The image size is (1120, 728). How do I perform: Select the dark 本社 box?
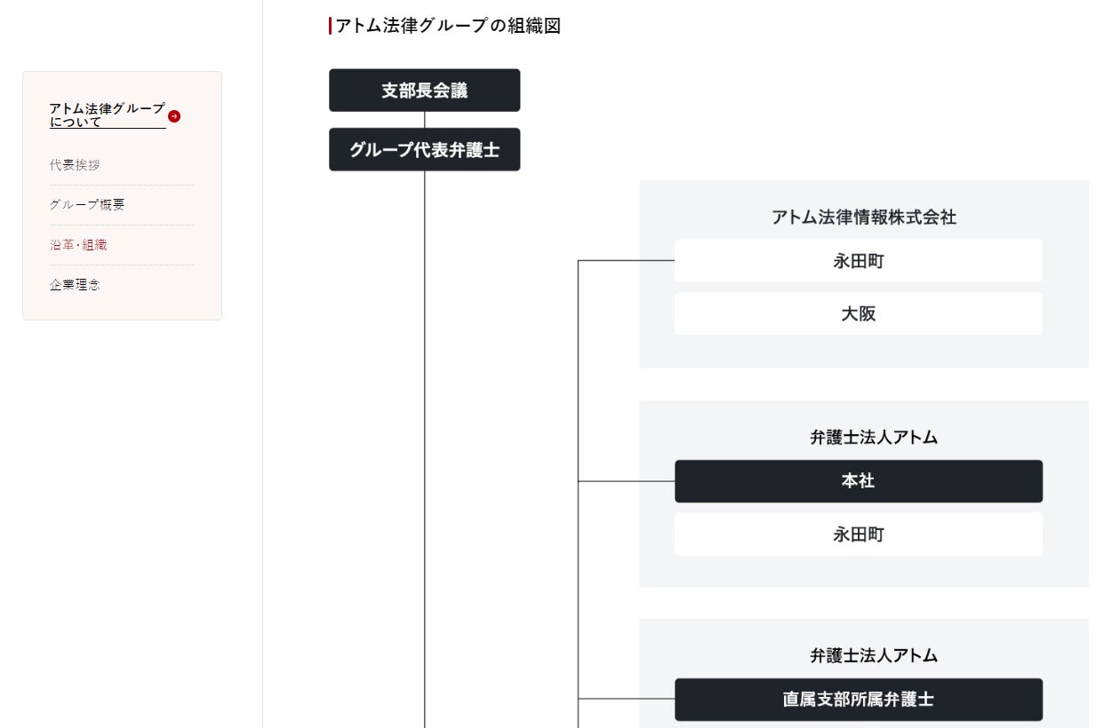[x=858, y=481]
